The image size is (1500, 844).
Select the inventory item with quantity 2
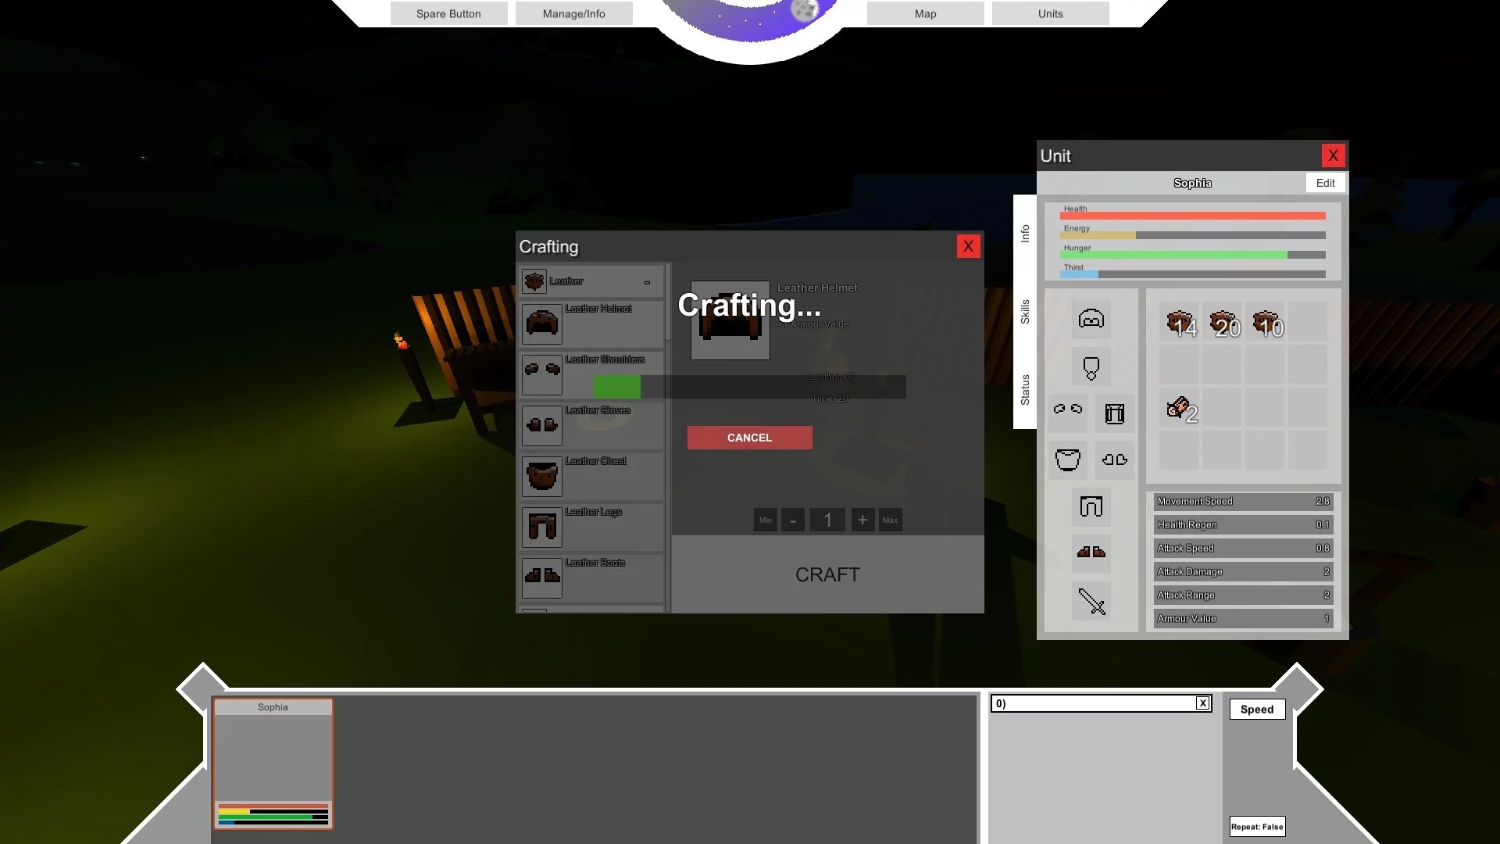coord(1179,408)
